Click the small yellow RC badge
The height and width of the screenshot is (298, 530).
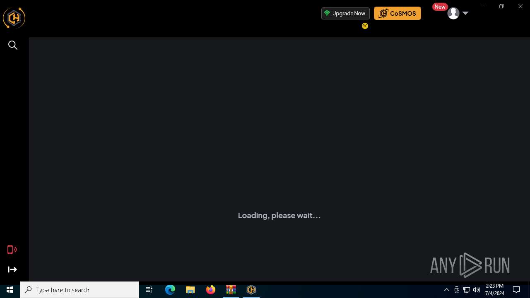point(365,26)
